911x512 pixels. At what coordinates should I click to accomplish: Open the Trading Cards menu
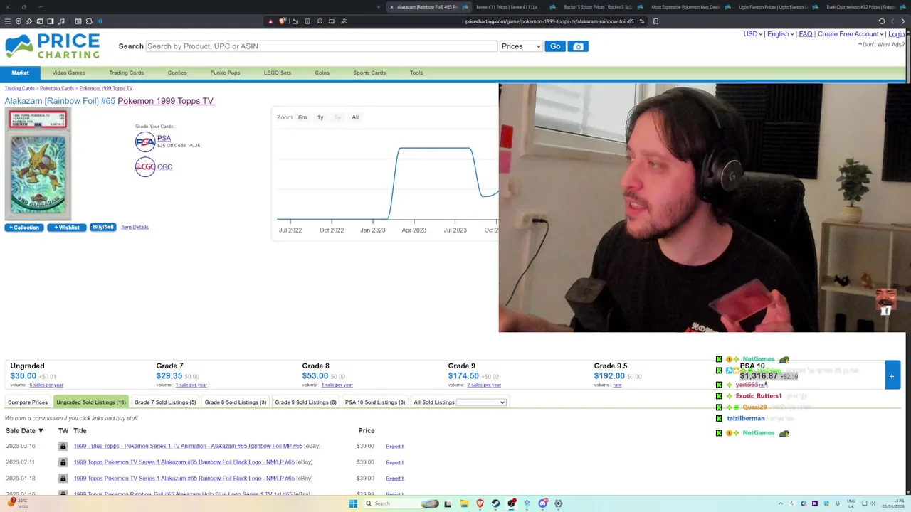click(x=127, y=73)
